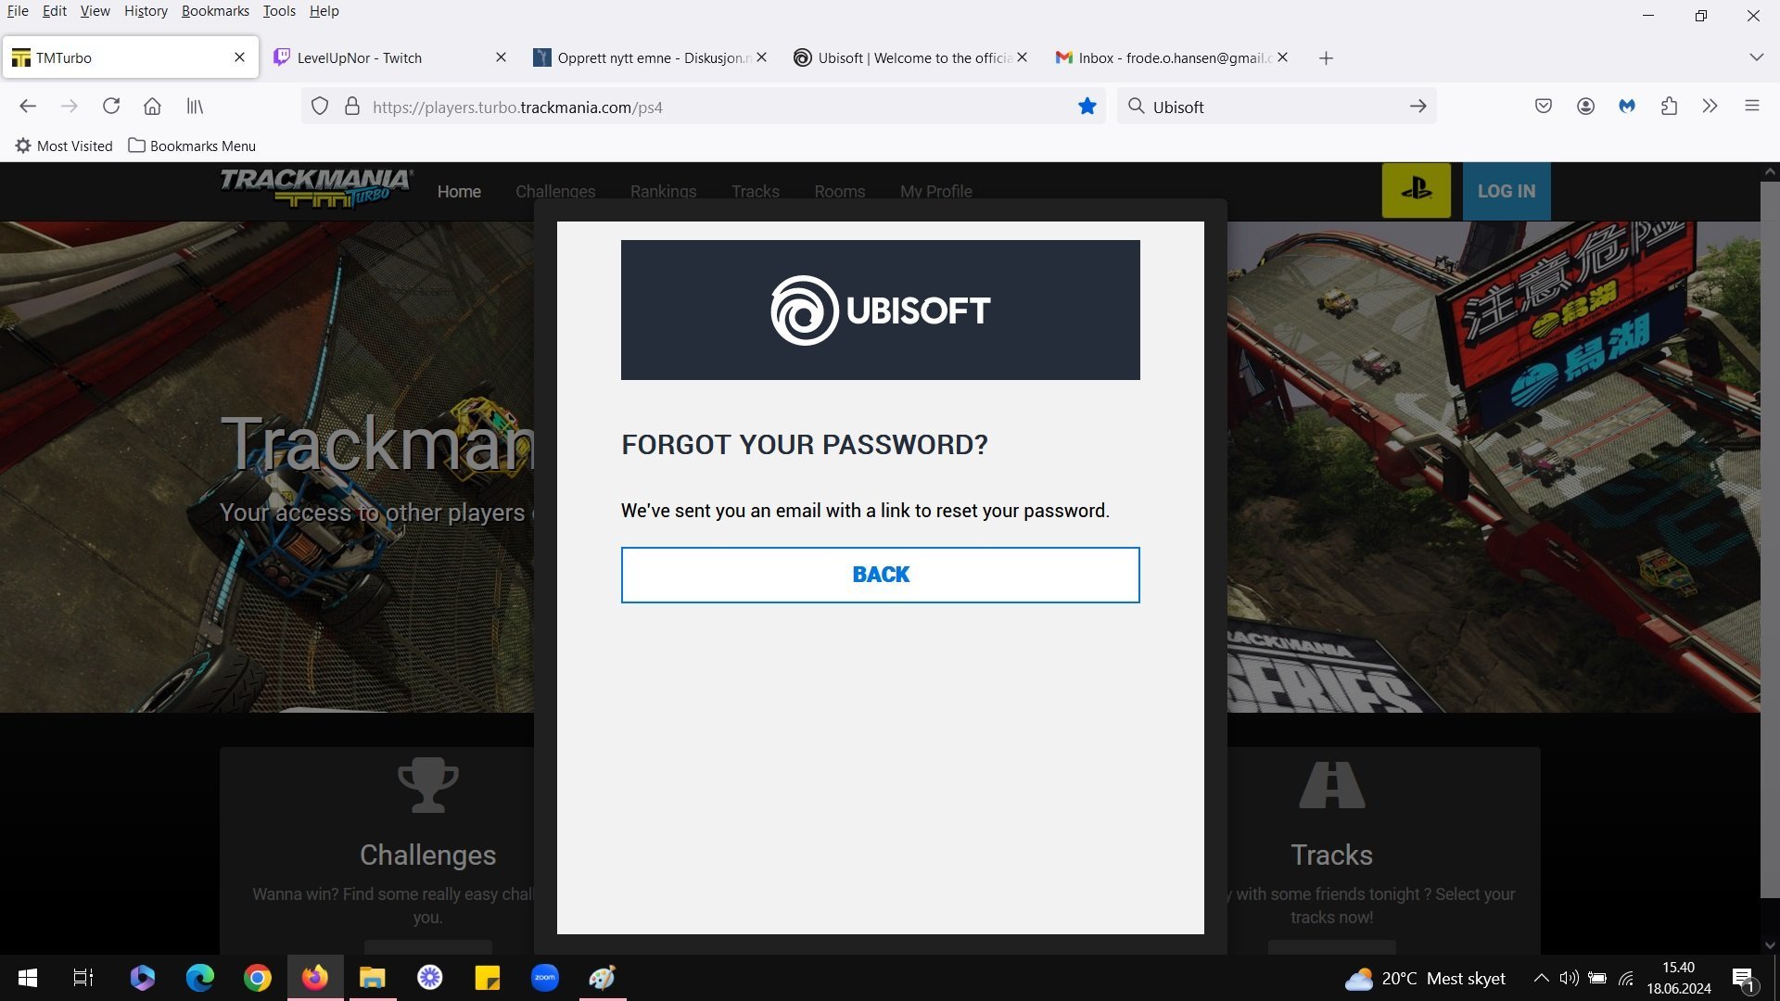1780x1001 pixels.
Task: Click the Trackmania Turbo logo
Action: pyautogui.click(x=316, y=188)
